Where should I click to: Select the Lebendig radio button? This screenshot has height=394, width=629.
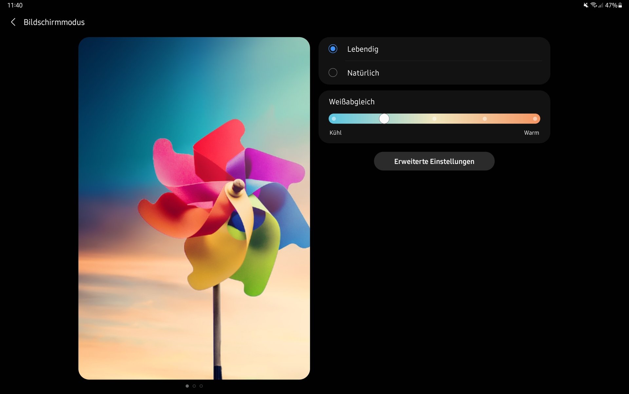333,49
